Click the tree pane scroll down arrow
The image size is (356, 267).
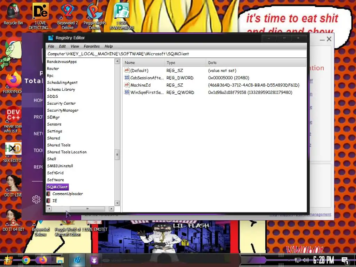point(117,203)
